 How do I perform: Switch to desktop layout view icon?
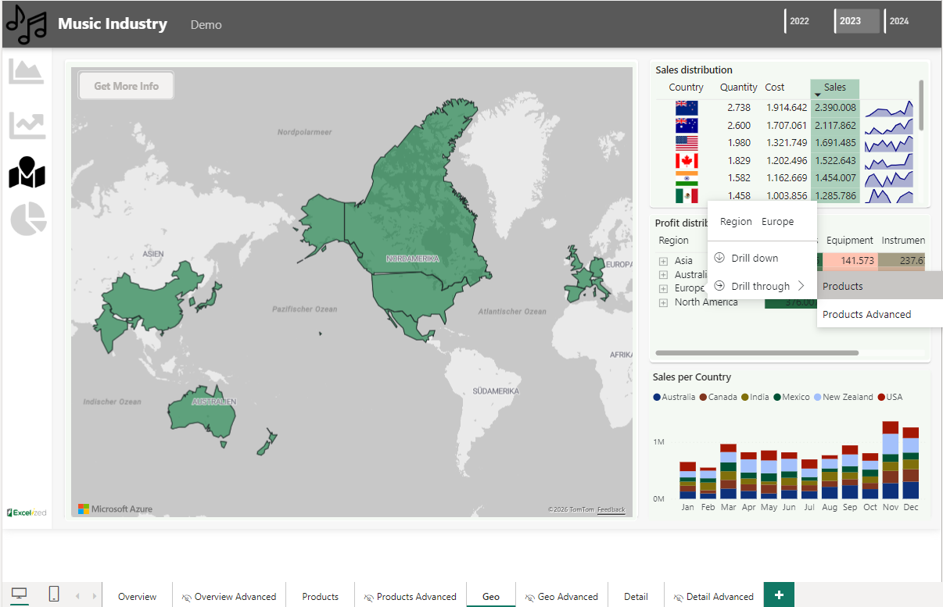(x=20, y=595)
